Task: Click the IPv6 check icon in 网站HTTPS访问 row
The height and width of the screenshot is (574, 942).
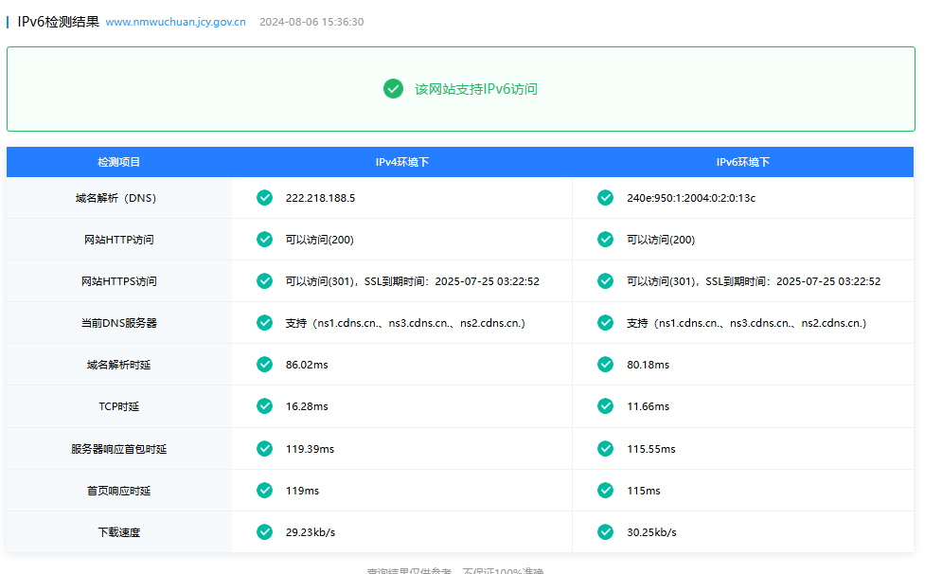Action: click(x=605, y=281)
